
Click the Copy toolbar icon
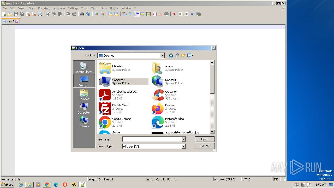coord(54,14)
